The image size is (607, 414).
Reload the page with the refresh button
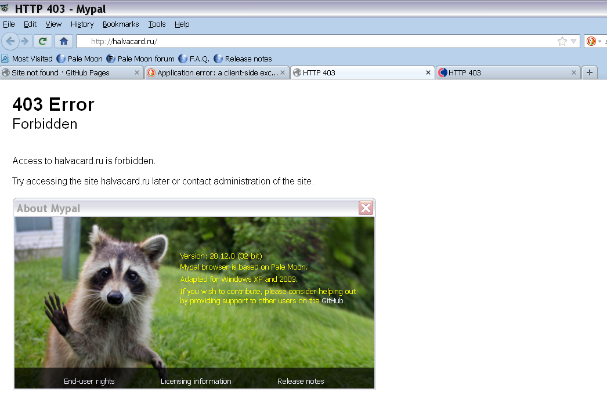[42, 41]
